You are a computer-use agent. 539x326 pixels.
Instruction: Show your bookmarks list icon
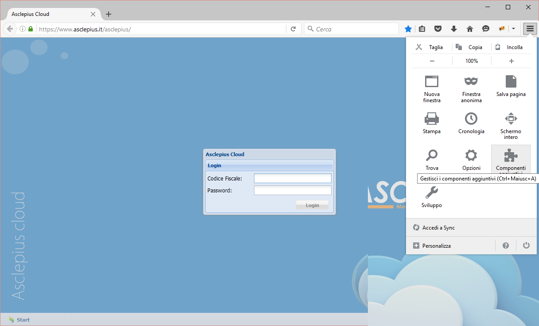coord(422,29)
